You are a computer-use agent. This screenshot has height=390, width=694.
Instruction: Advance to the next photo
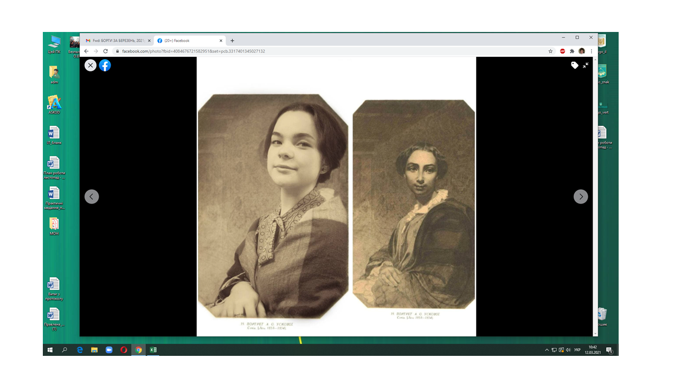click(581, 197)
